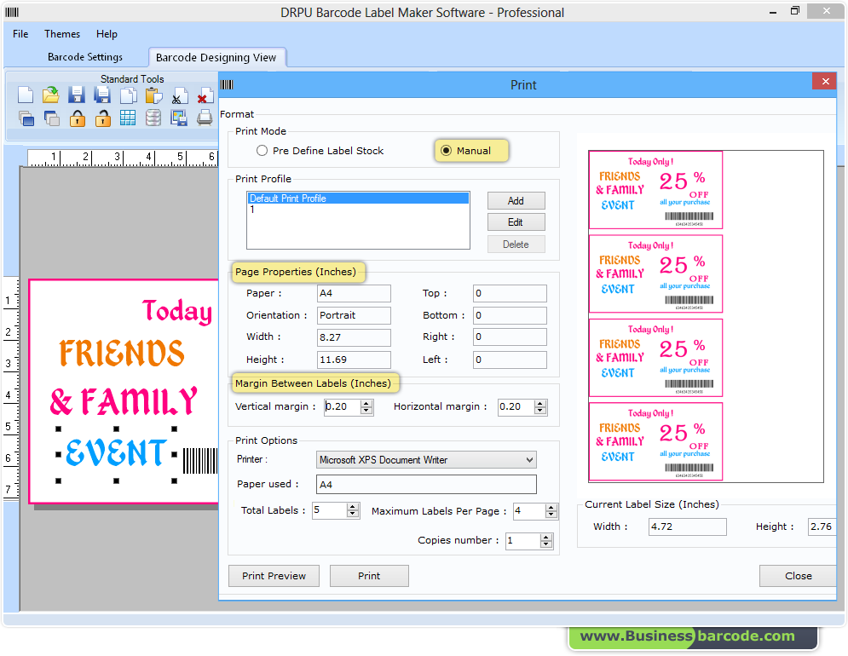Click the Orientation field showing Portrait
The height and width of the screenshot is (656, 848).
(354, 315)
